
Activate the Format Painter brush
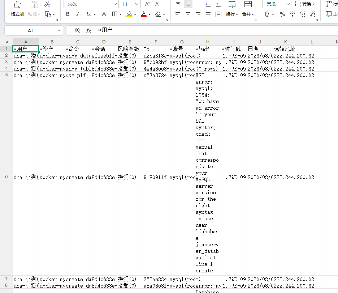tap(17, 9)
